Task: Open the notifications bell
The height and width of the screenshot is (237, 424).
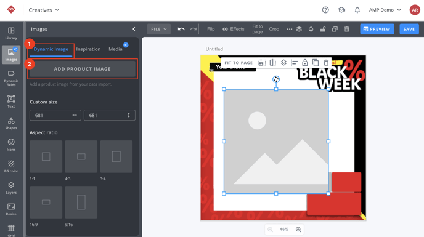Action: [357, 10]
